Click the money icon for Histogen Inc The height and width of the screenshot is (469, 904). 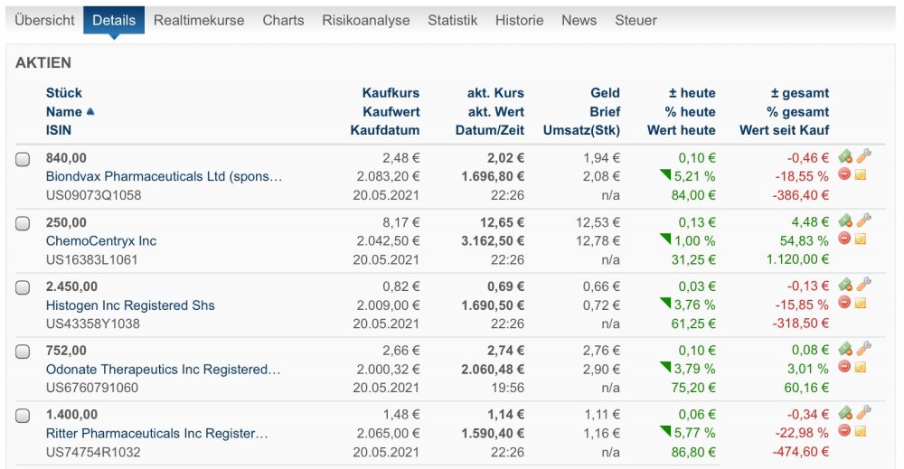845,286
